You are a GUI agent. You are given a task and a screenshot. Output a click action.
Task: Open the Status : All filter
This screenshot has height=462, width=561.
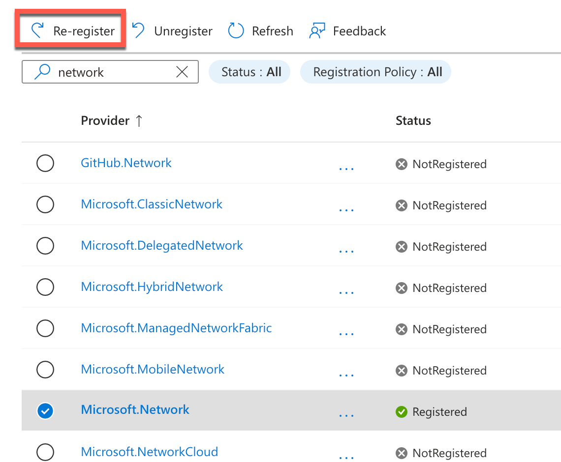[x=250, y=72]
